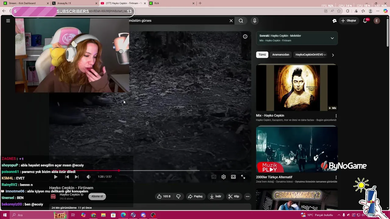The width and height of the screenshot is (390, 219).
Task: Open Mix - Hayko Cepkin thumbnail
Action: [x=297, y=88]
